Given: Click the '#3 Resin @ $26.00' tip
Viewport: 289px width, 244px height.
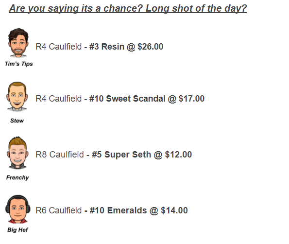Looking at the screenshot, I should 126,47.
